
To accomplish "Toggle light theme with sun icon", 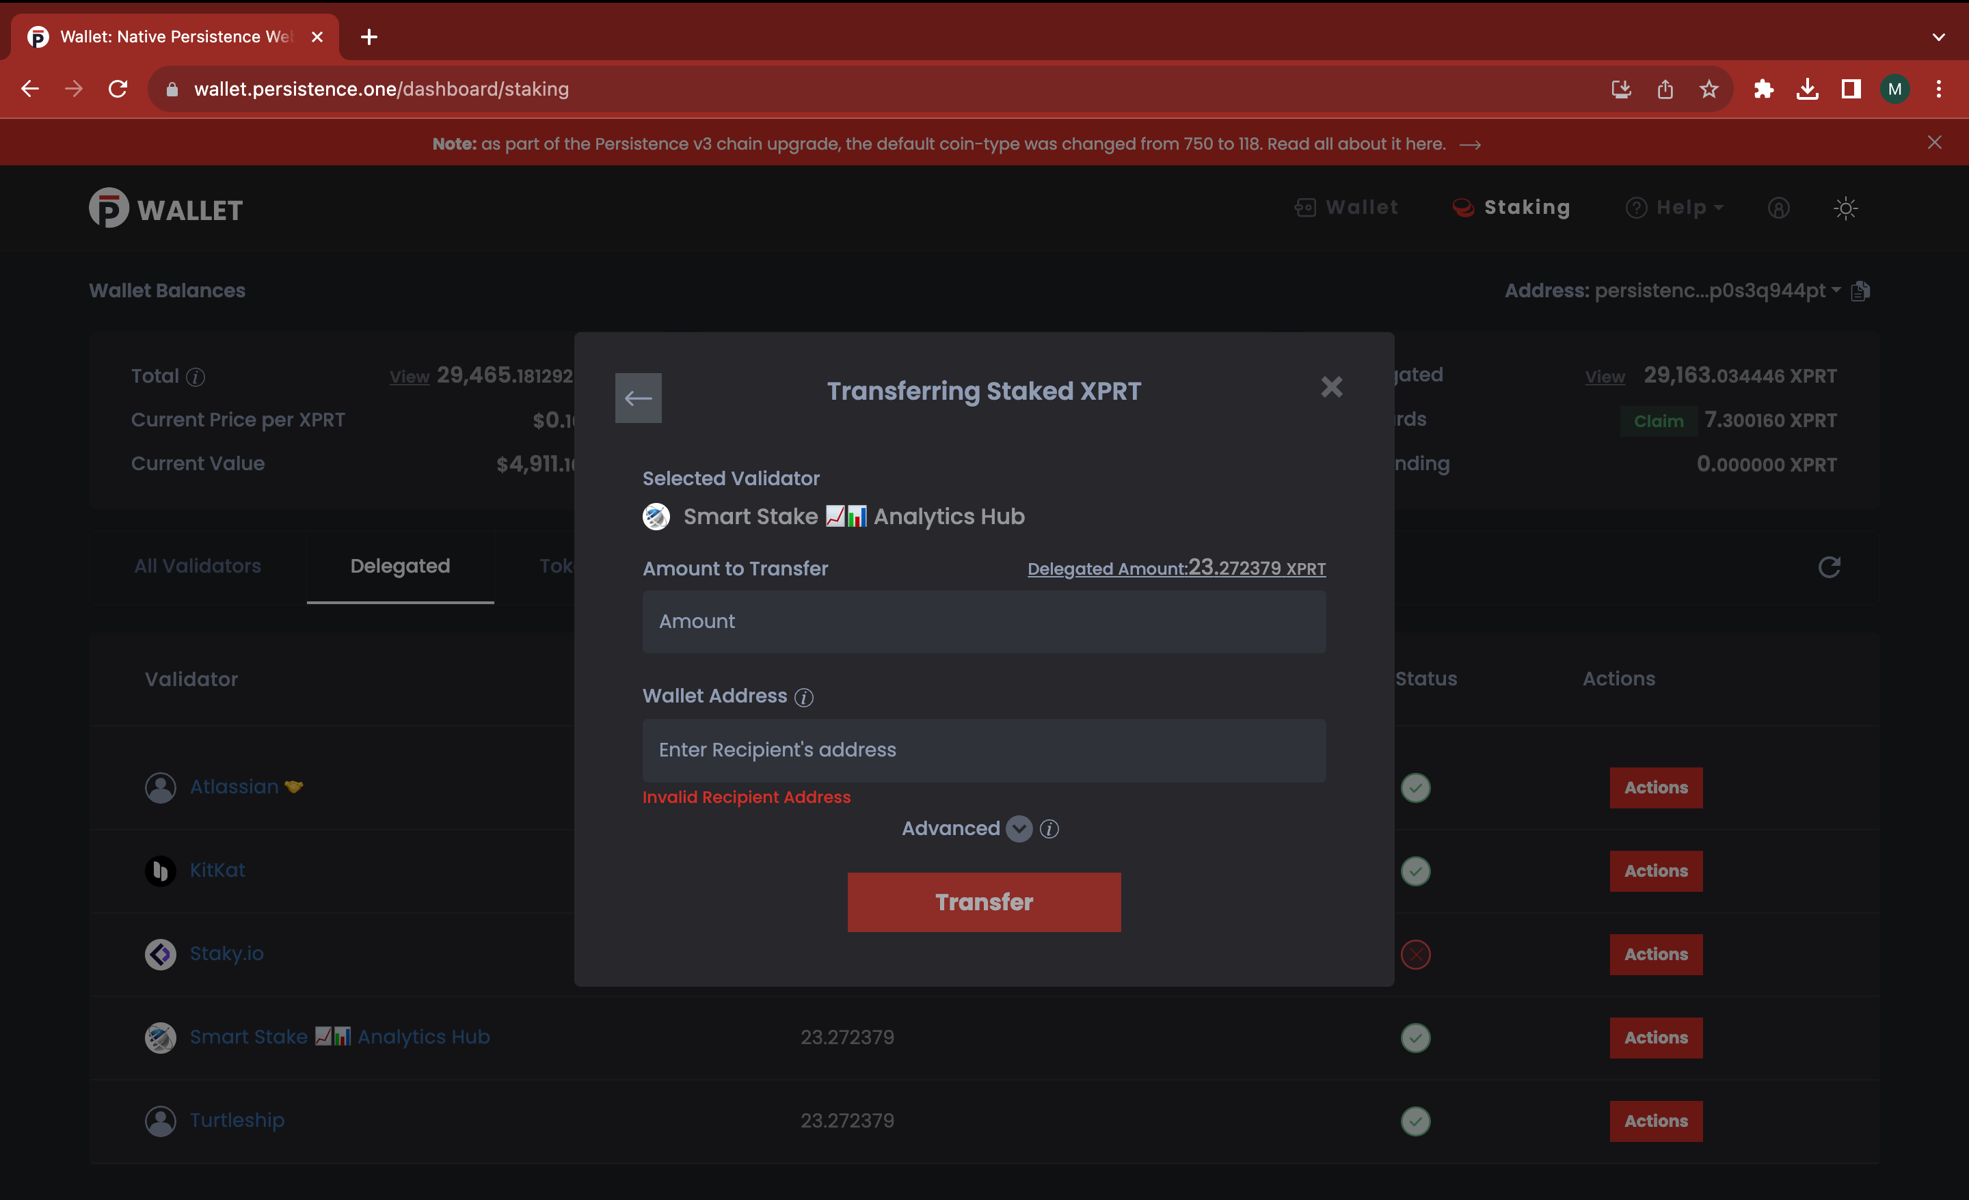I will coord(1845,208).
